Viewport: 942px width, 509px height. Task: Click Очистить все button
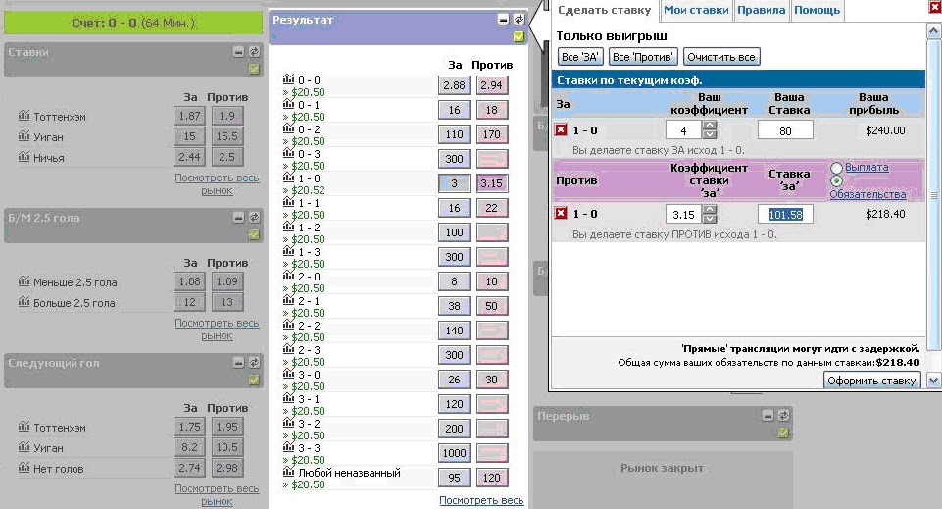(x=720, y=57)
